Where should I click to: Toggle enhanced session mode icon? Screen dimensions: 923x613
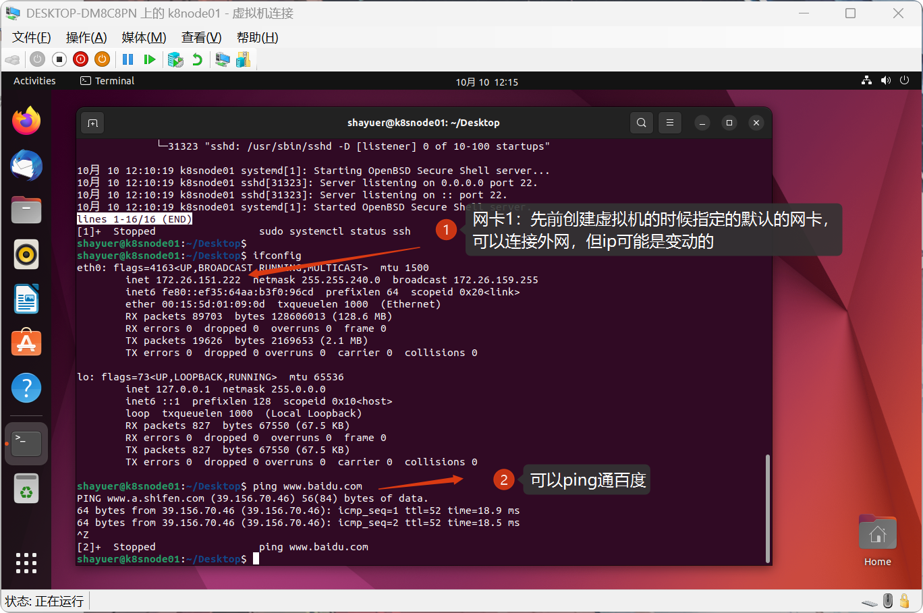[223, 59]
